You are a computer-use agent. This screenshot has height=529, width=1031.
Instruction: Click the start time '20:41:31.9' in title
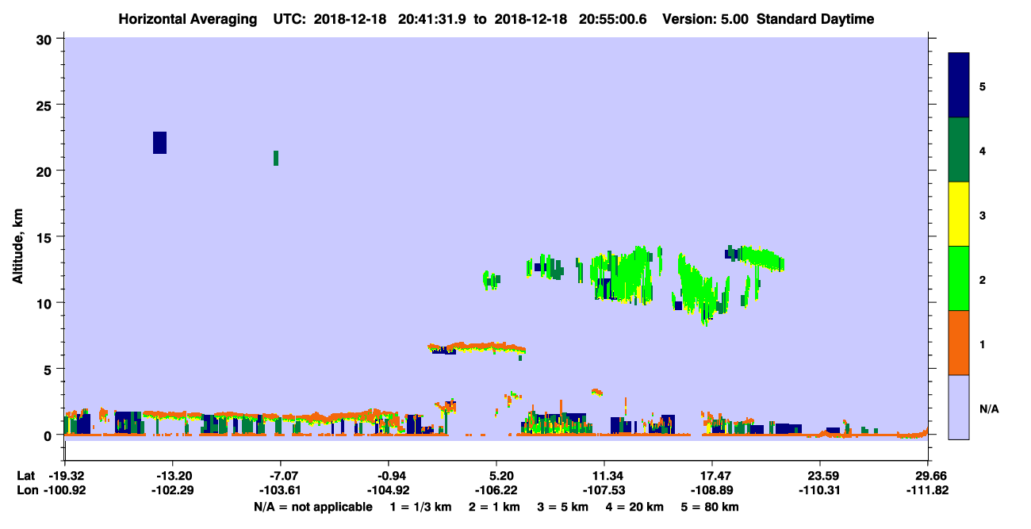coord(431,19)
